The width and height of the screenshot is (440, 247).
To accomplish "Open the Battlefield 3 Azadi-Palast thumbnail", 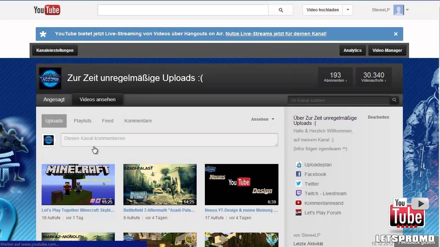I will pyautogui.click(x=160, y=185).
